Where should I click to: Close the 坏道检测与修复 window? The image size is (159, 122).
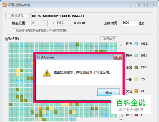[x=152, y=5]
